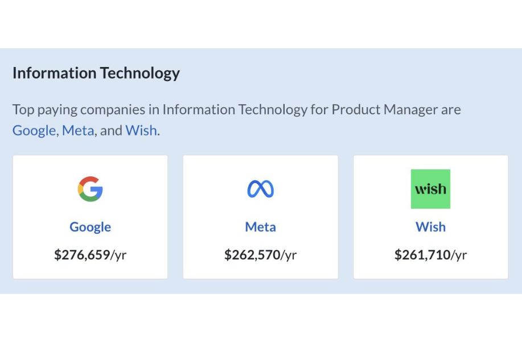Click the bold Information Technology section heading
The width and height of the screenshot is (522, 342).
96,73
